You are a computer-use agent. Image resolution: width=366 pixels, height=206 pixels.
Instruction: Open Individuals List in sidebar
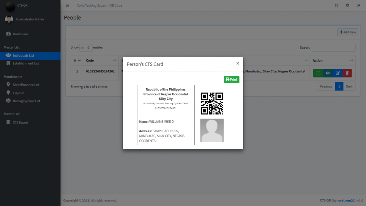(30, 55)
